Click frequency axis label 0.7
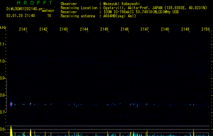This screenshot has height=136, width=213. point(3,112)
